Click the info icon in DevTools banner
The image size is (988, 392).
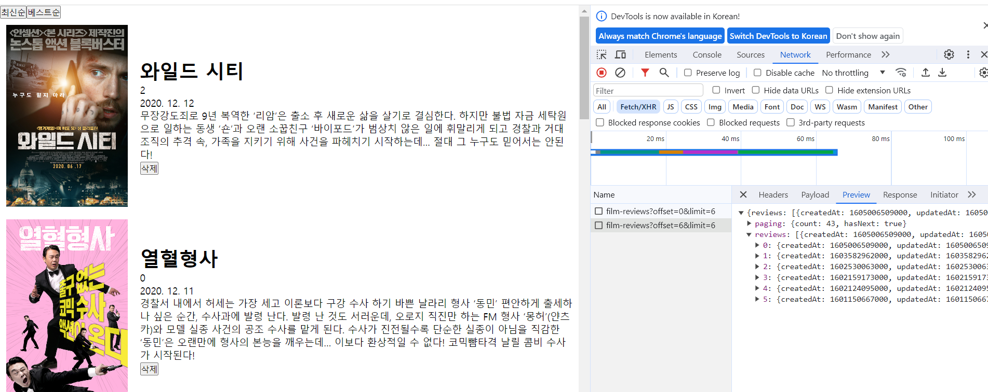(602, 16)
